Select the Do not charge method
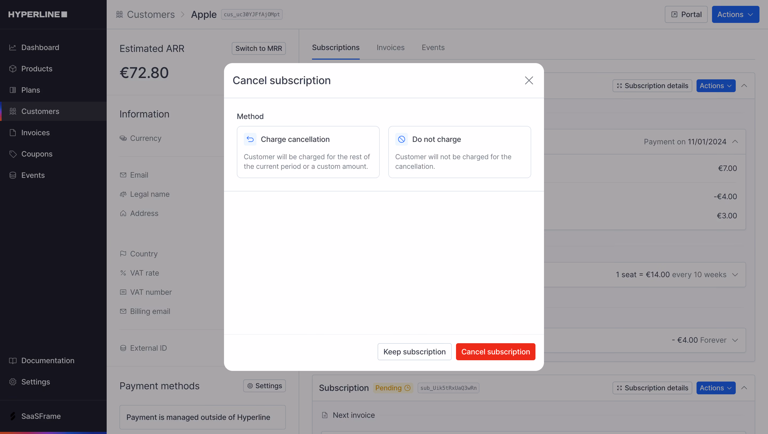 459,152
